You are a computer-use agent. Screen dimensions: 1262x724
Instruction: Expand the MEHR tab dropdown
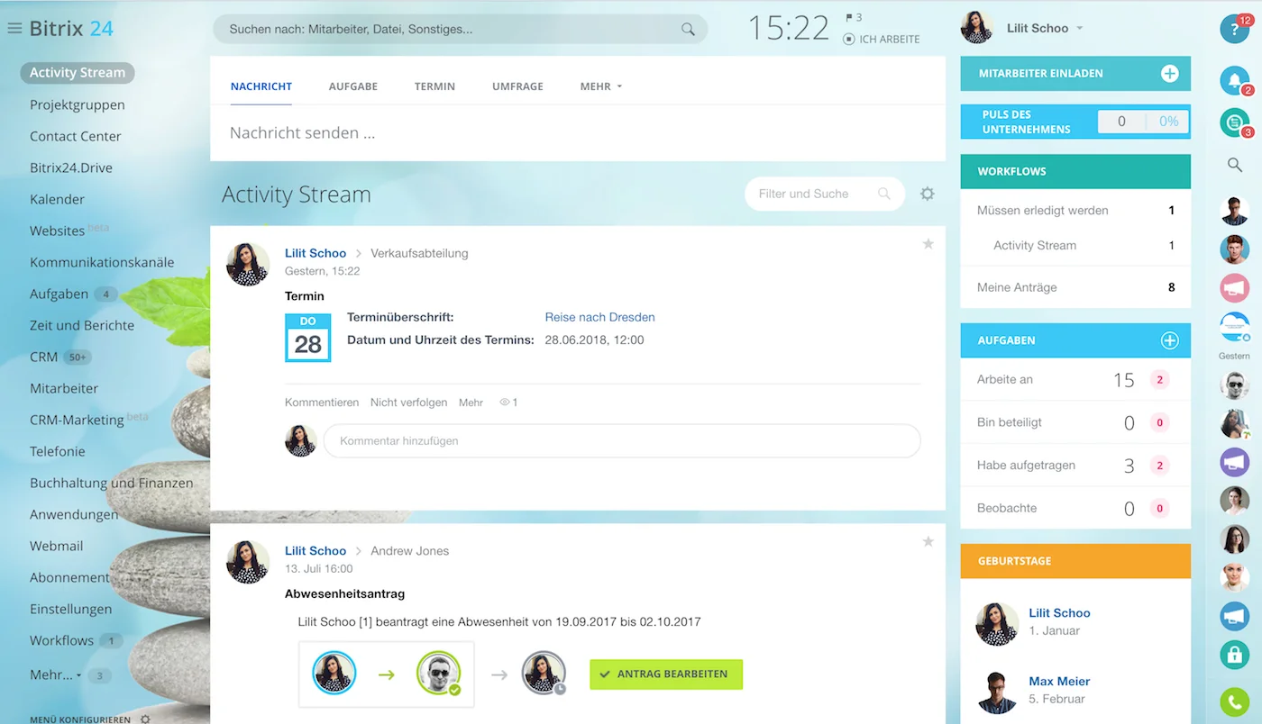point(601,86)
